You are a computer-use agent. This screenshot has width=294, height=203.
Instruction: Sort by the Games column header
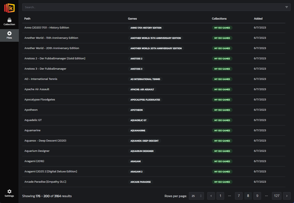(x=132, y=19)
